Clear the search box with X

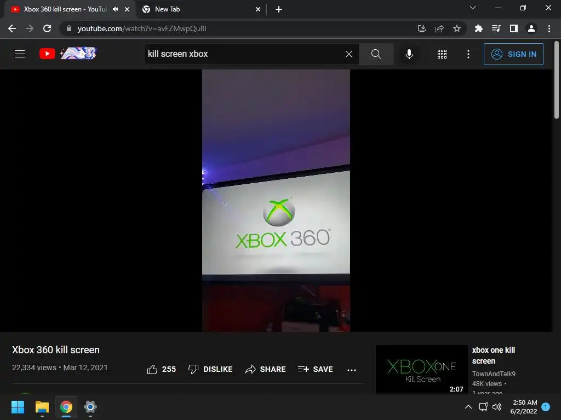click(349, 54)
